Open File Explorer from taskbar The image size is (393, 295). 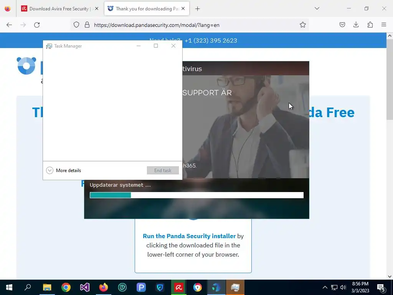point(47,287)
